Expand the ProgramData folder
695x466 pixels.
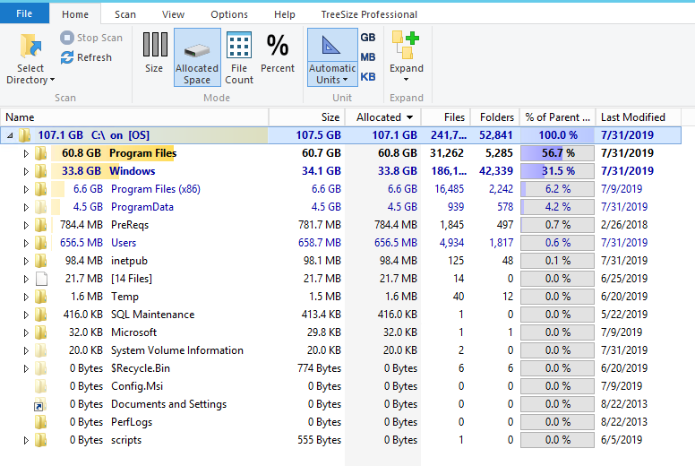(26, 207)
